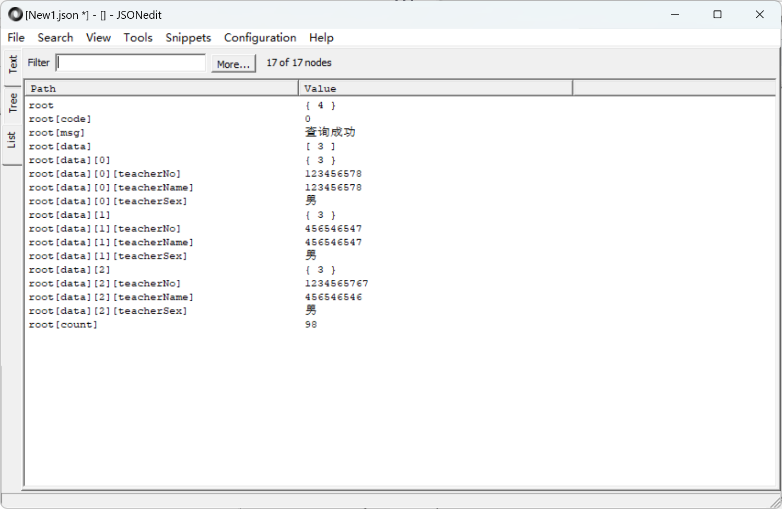
Task: Open the Configuration menu
Action: 260,38
